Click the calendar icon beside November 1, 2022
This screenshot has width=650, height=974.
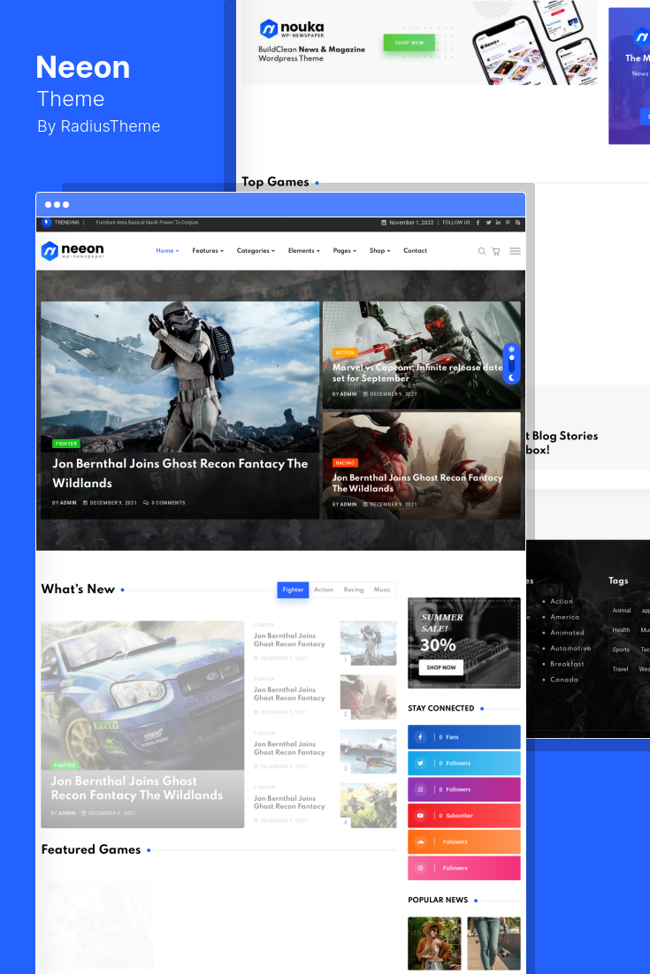coord(384,223)
